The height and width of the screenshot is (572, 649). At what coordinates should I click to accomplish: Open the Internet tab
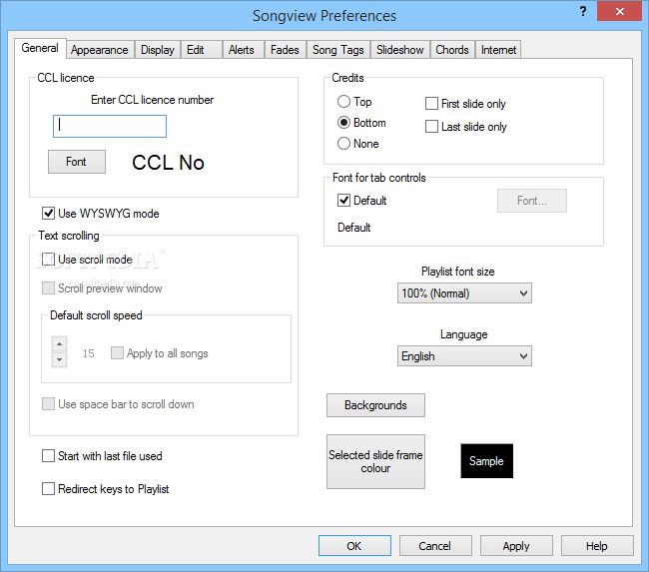point(498,50)
